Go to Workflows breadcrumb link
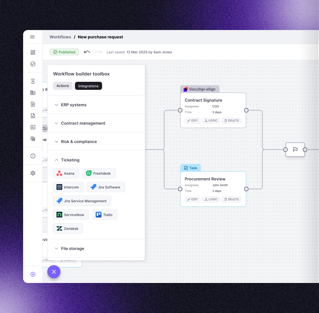This screenshot has height=313, width=319. click(60, 37)
